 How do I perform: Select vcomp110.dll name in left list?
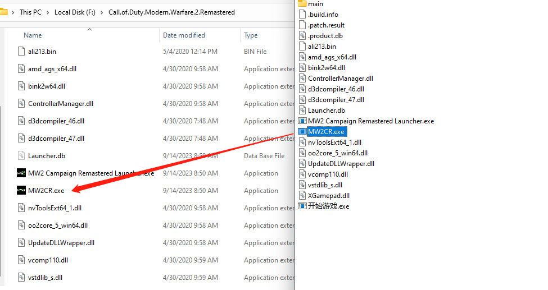coord(48,260)
